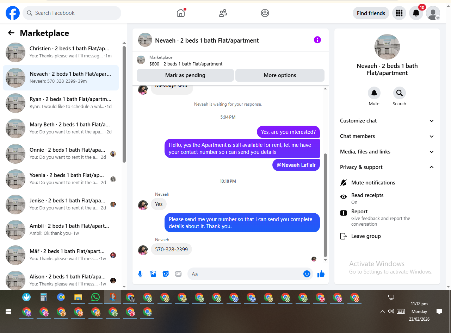The height and width of the screenshot is (333, 451).
Task: Choose a sticker icon in composer
Action: [166, 274]
